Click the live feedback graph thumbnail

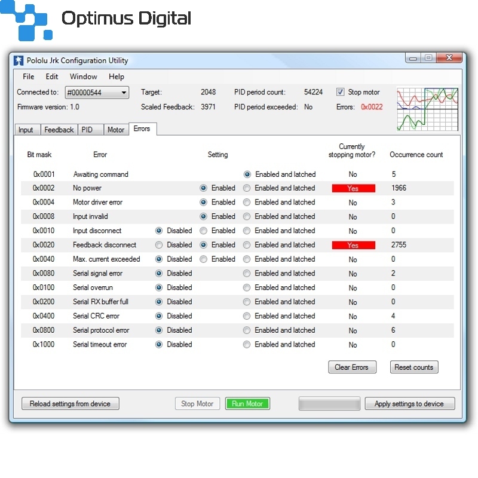pos(427,109)
